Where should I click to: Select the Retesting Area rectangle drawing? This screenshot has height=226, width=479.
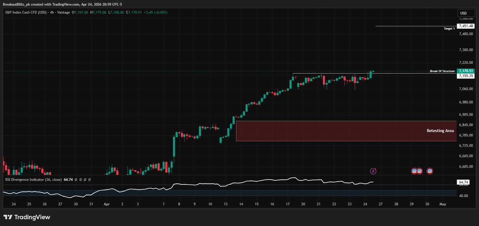tap(346, 131)
